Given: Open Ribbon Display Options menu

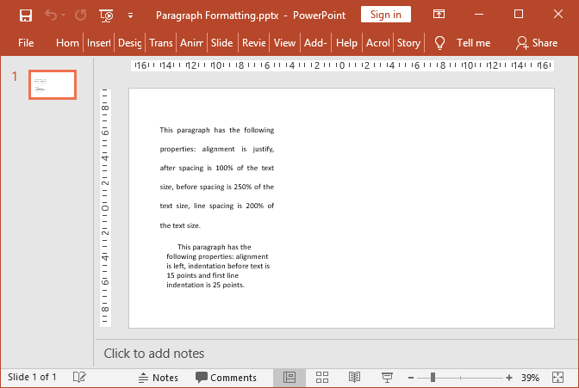Looking at the screenshot, I should point(439,15).
